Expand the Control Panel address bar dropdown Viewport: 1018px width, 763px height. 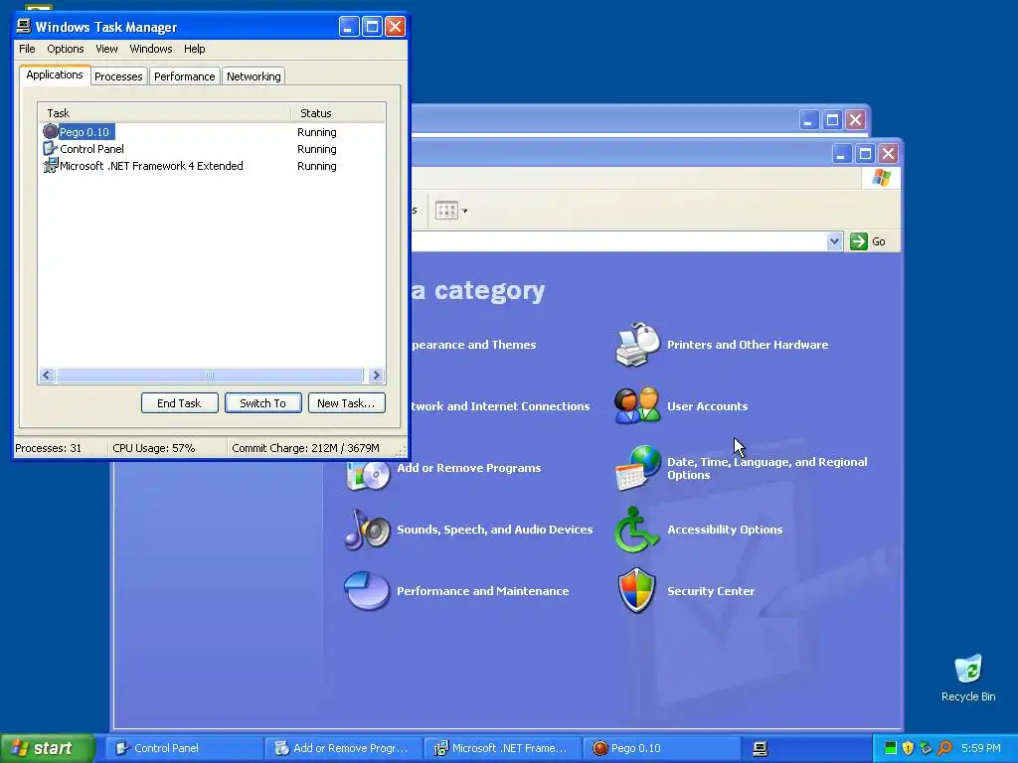click(x=834, y=241)
